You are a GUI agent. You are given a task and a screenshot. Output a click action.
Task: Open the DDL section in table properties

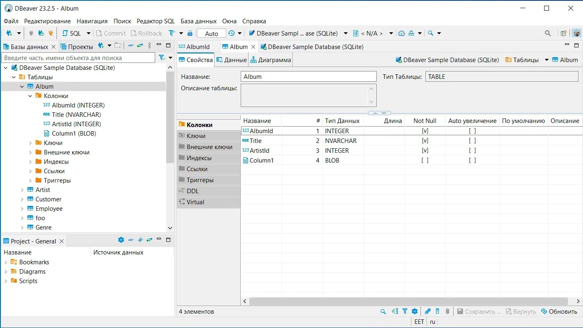209,191
